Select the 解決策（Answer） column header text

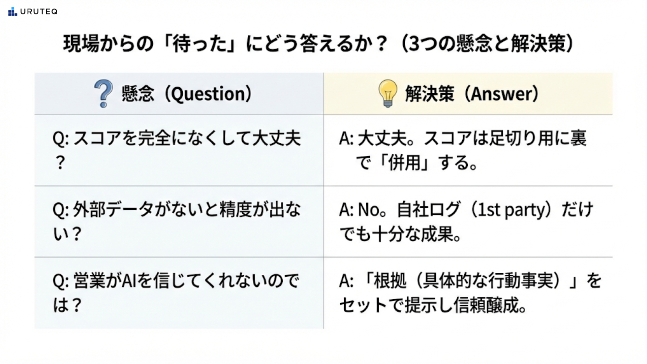click(x=472, y=94)
